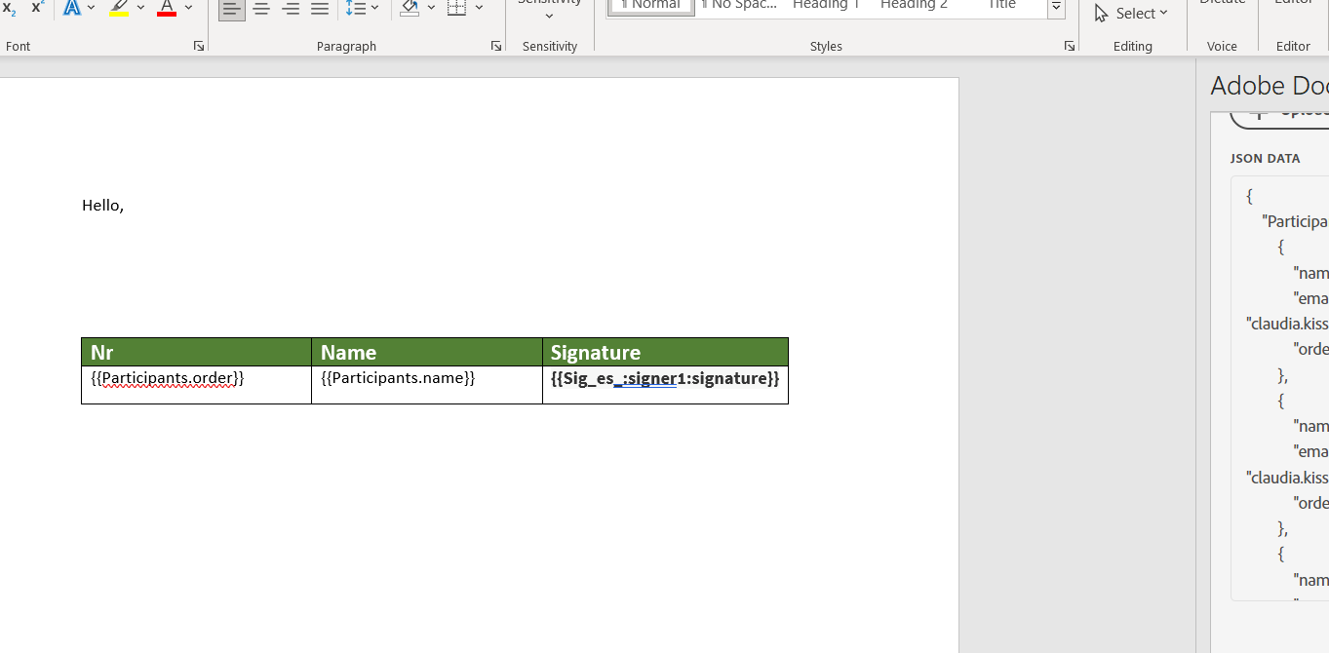Open the line spacing options dropdown
This screenshot has width=1329, height=653.
click(x=373, y=9)
